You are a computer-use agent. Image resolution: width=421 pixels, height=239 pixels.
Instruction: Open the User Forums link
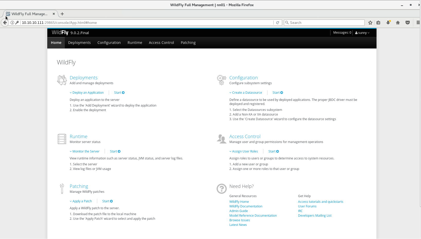click(x=307, y=206)
